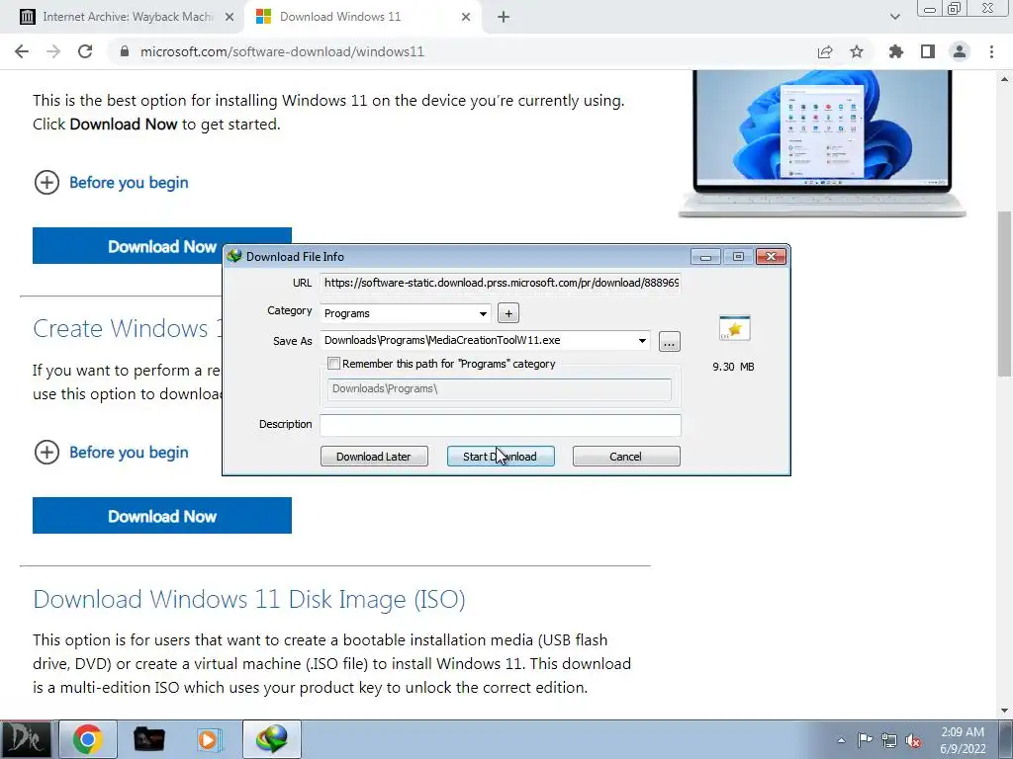Click the IDM icon in dialog title bar
1013x759 pixels.
click(233, 256)
